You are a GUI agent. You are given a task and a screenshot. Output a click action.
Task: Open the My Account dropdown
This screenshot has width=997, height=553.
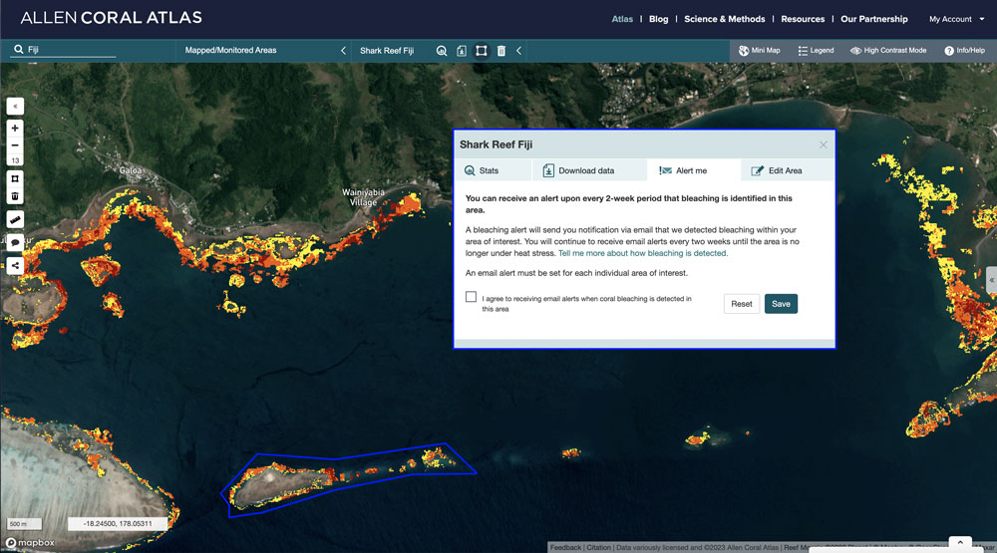tap(956, 19)
